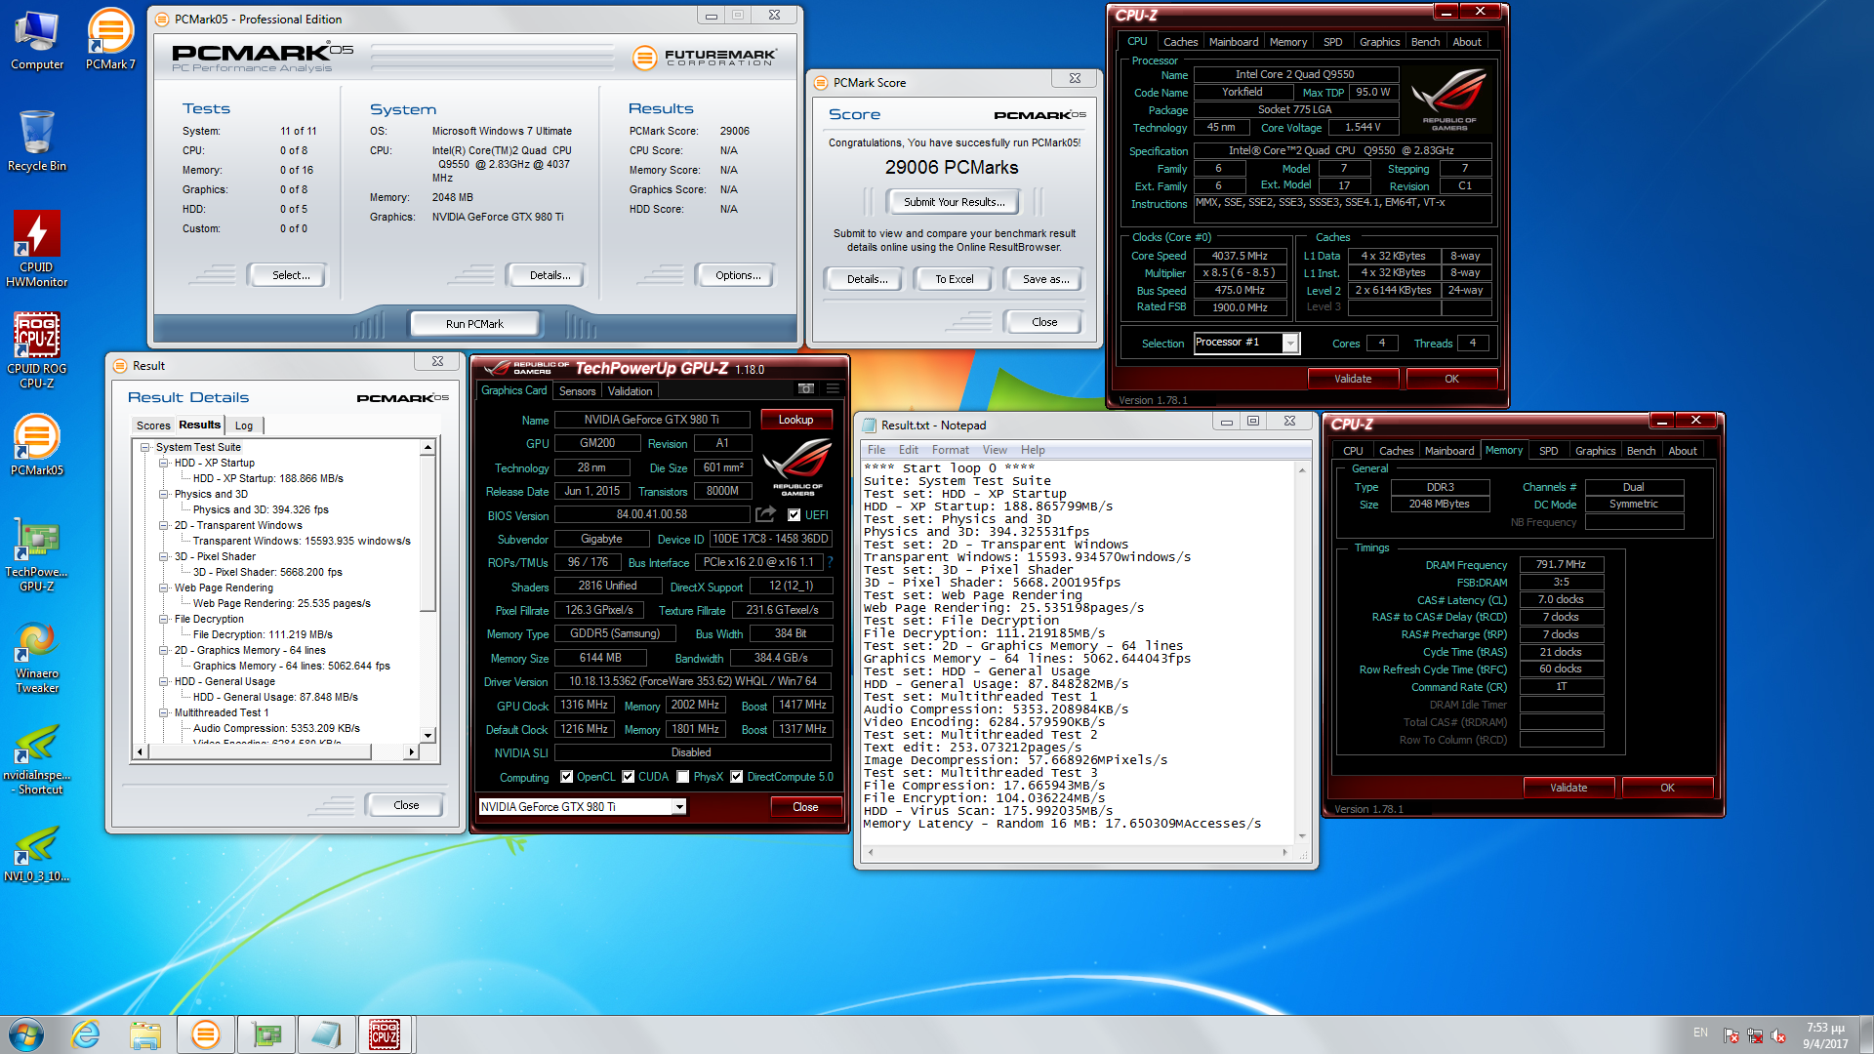Collapse the 2D - Transparent Windows node
This screenshot has width=1874, height=1054.
pyautogui.click(x=164, y=526)
